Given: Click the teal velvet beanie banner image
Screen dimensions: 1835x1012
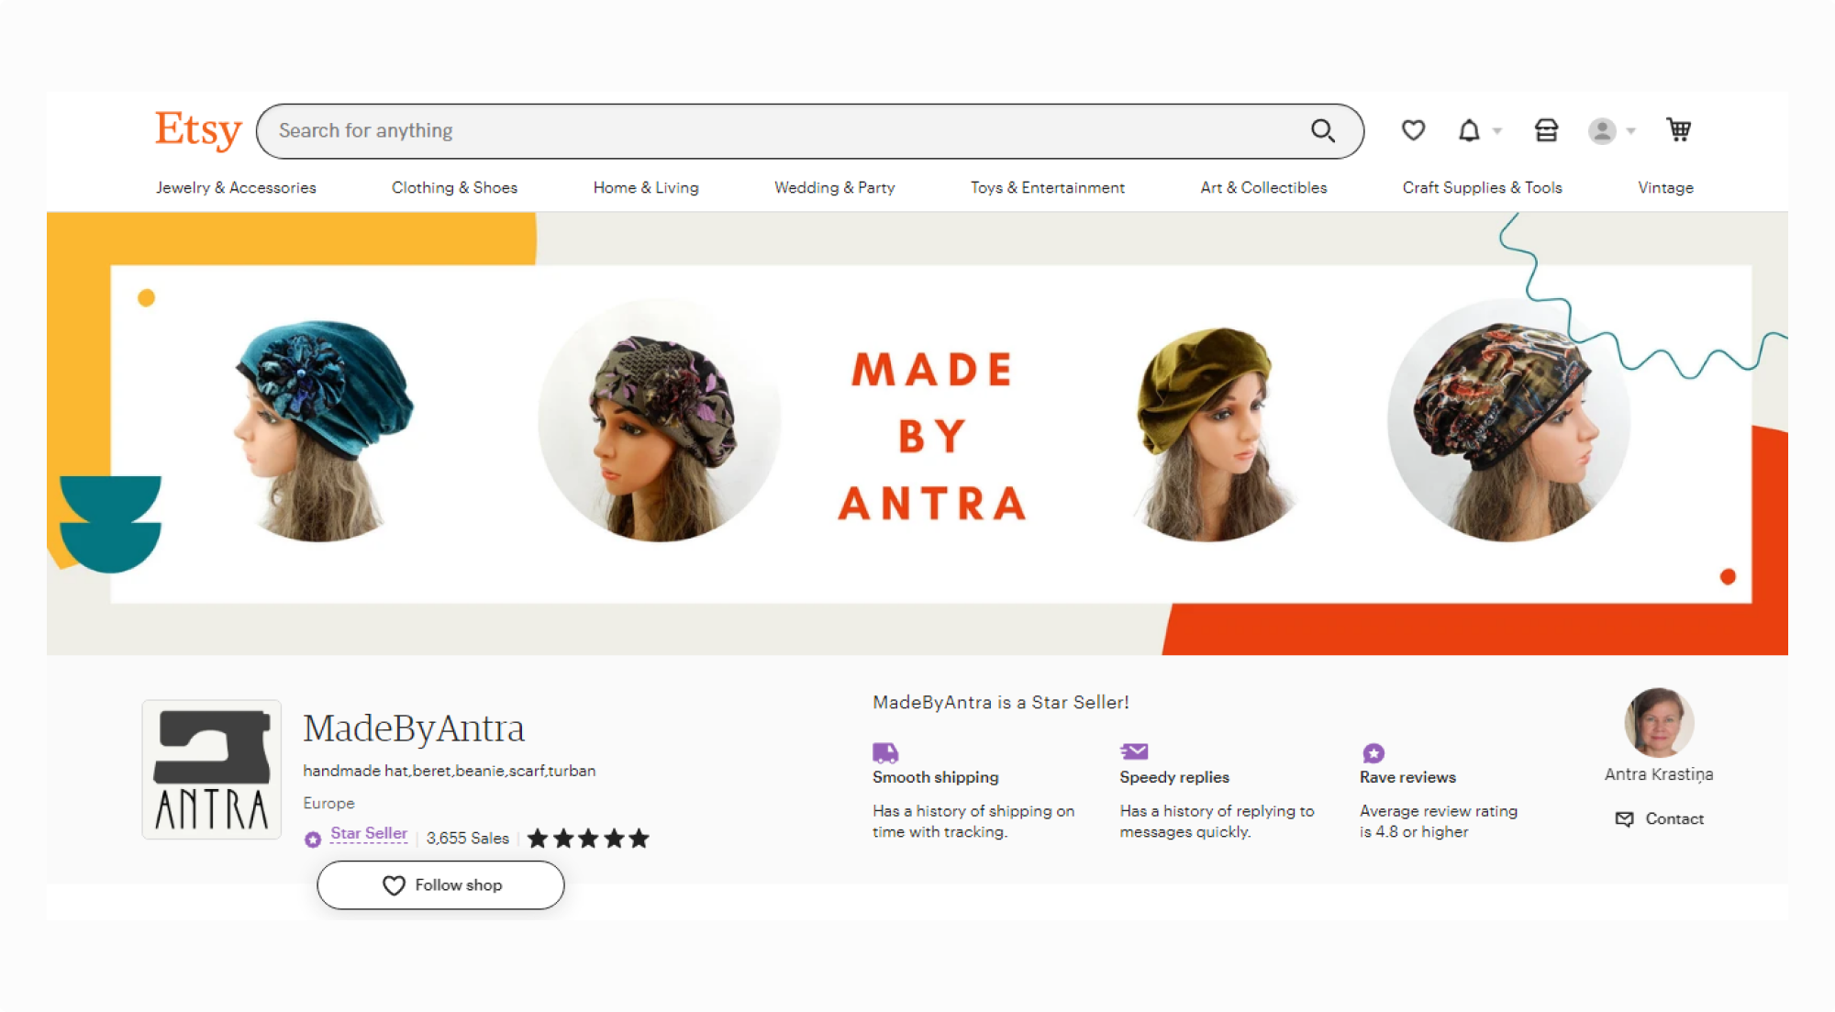Looking at the screenshot, I should point(321,429).
